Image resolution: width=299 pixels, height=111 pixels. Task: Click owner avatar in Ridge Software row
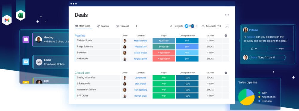[x=125, y=47]
